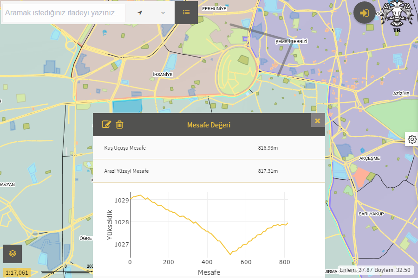Click the elevation profile line's lowest point
The image size is (418, 278).
coord(230,254)
